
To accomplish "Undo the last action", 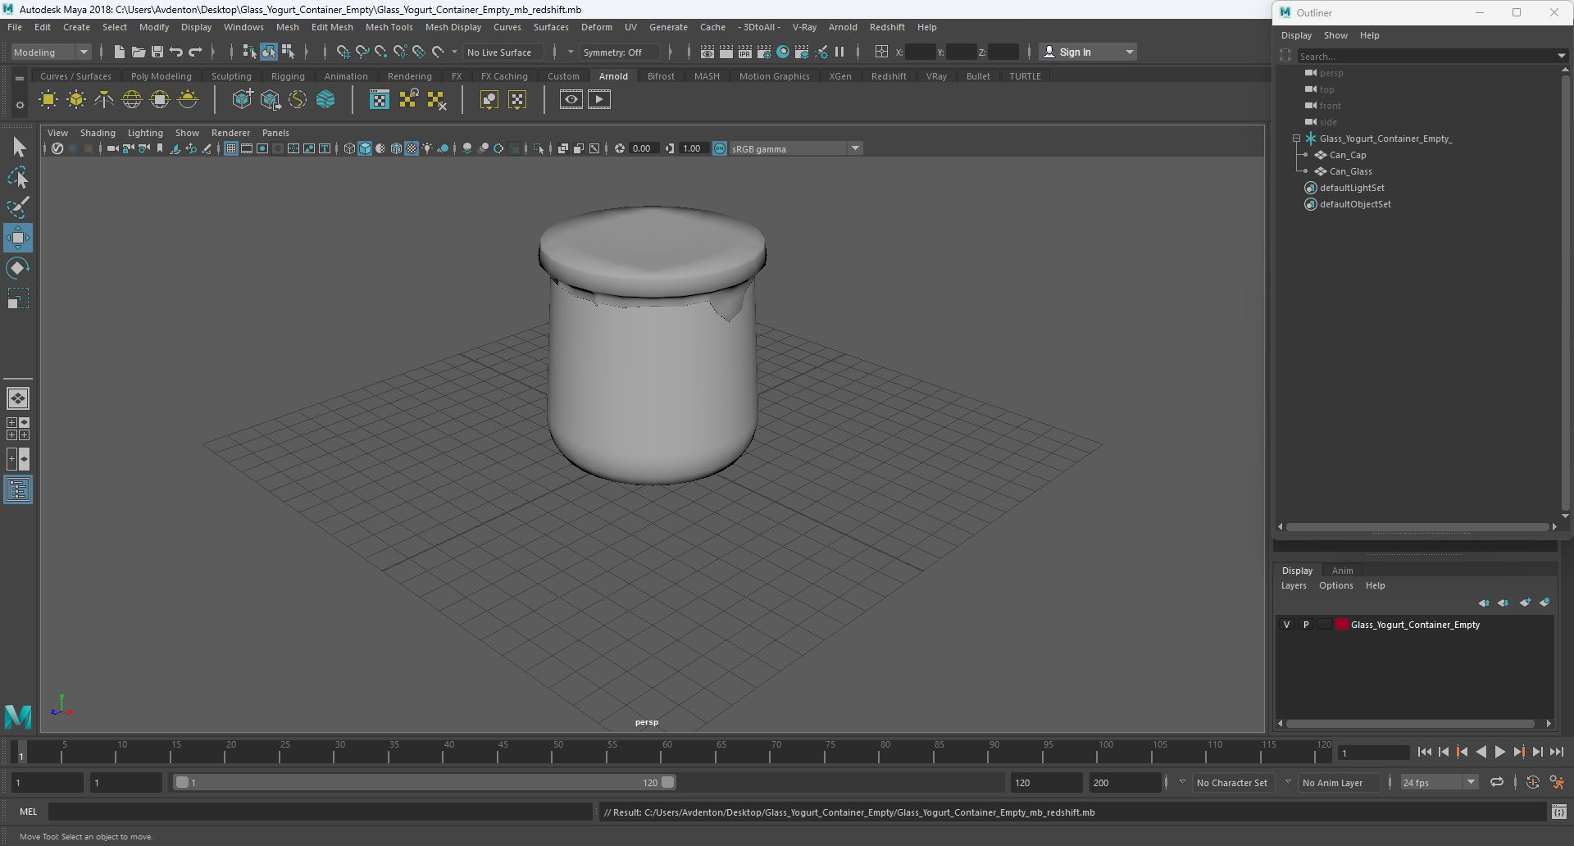I will point(175,52).
